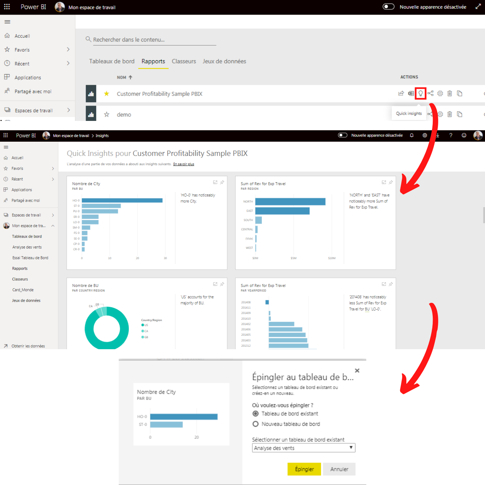Expand Récent chevron in top navigation
The width and height of the screenshot is (485, 485).
point(68,63)
